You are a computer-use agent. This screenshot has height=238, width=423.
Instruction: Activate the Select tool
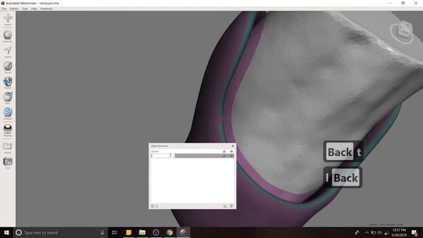(7, 52)
